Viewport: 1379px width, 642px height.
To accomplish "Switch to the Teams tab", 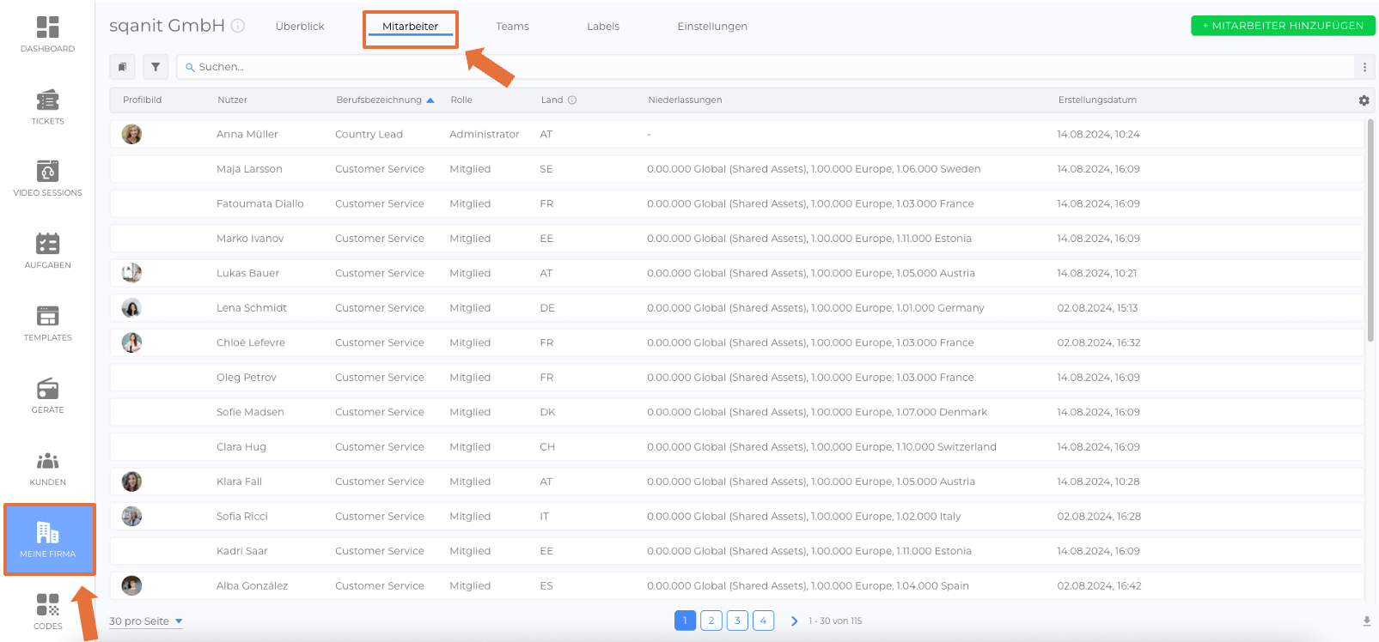I will [x=512, y=27].
